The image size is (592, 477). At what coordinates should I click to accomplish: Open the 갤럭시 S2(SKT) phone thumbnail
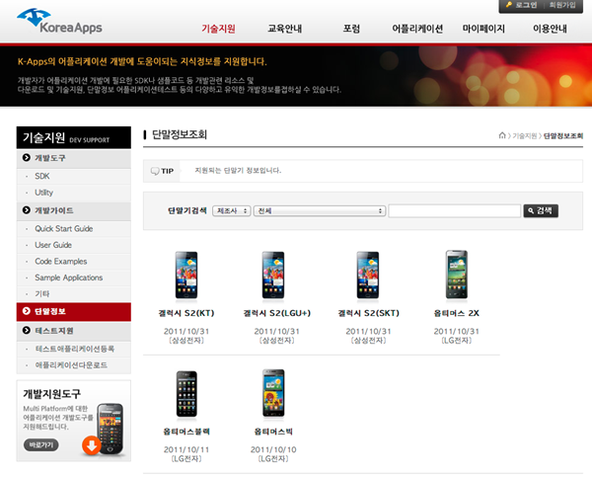pos(368,276)
